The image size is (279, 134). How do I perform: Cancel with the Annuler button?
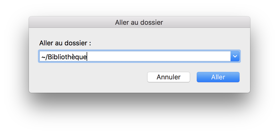(x=169, y=77)
